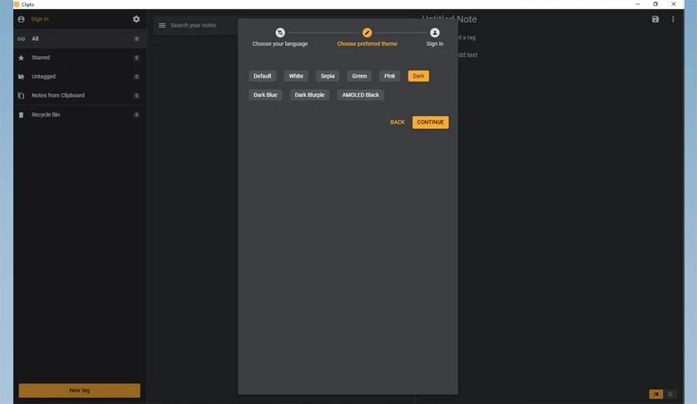
Task: Go BACK to the previous step
Action: [x=397, y=123]
